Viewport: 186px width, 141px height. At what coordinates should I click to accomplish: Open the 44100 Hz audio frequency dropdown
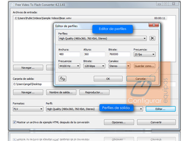click(78, 66)
